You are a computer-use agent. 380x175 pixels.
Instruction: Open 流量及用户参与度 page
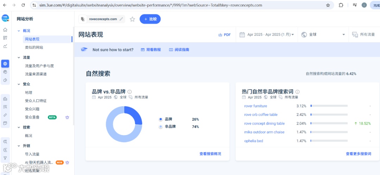pyautogui.click(x=39, y=66)
